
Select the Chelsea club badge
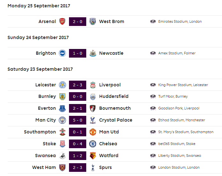coord(93,144)
